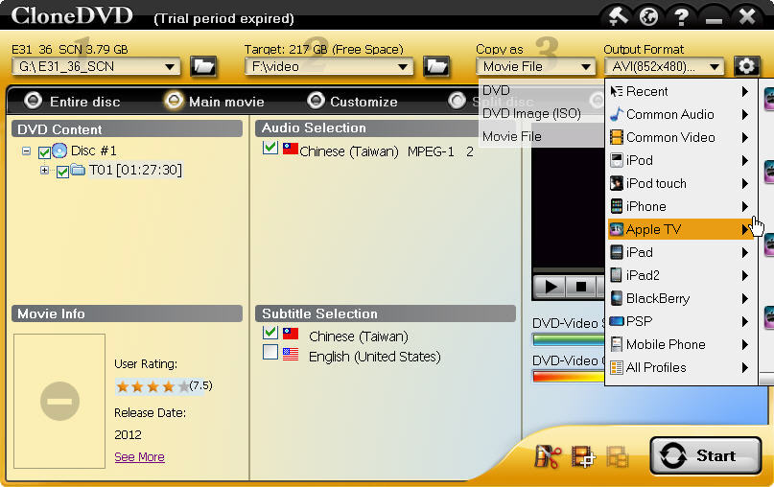Click the iPhone device icon
The image size is (774, 487).
coord(617,206)
